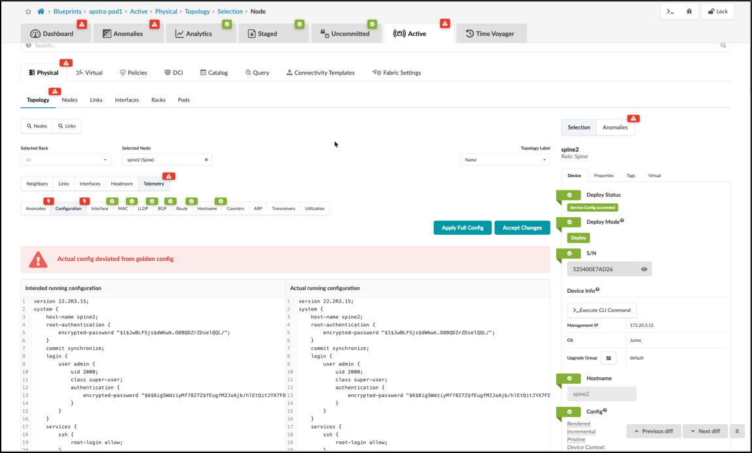Toggle serial number visibility eye icon
Viewport: 752px width, 453px height.
point(644,269)
